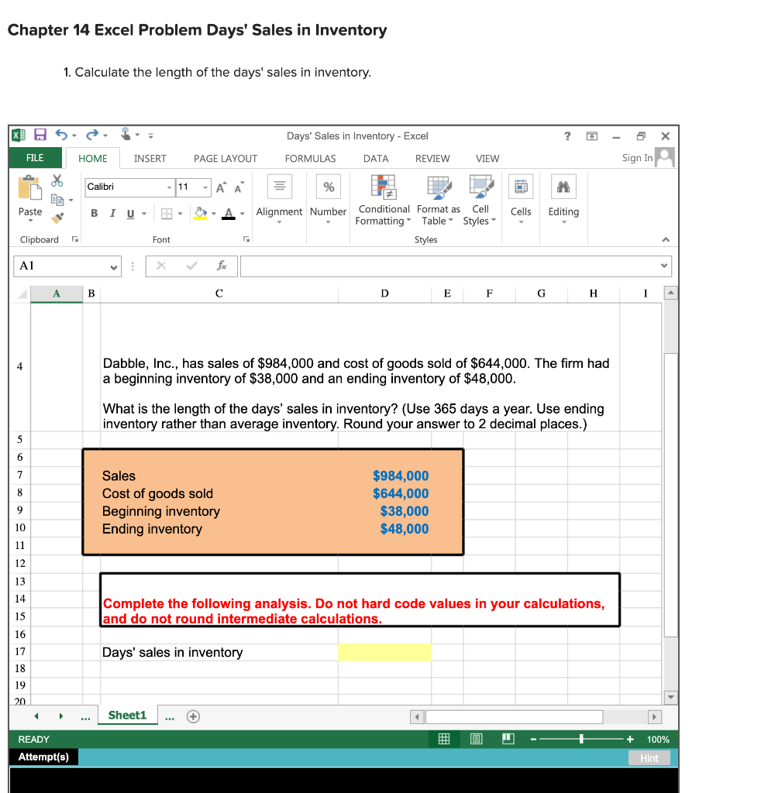Collapse the ribbon with the chevron
Viewport: 768px width, 793px height.
[665, 239]
